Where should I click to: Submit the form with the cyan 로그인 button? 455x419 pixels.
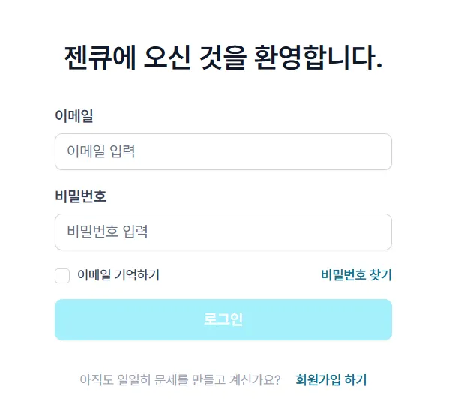click(x=223, y=319)
